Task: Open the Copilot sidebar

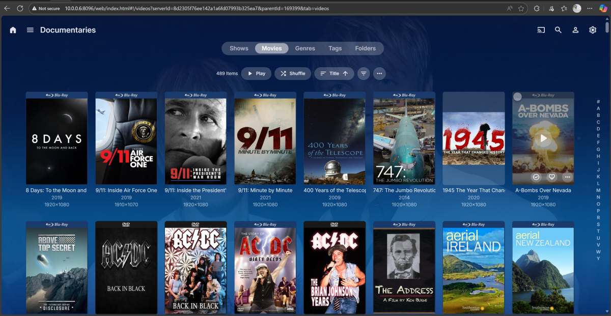Action: point(603,8)
